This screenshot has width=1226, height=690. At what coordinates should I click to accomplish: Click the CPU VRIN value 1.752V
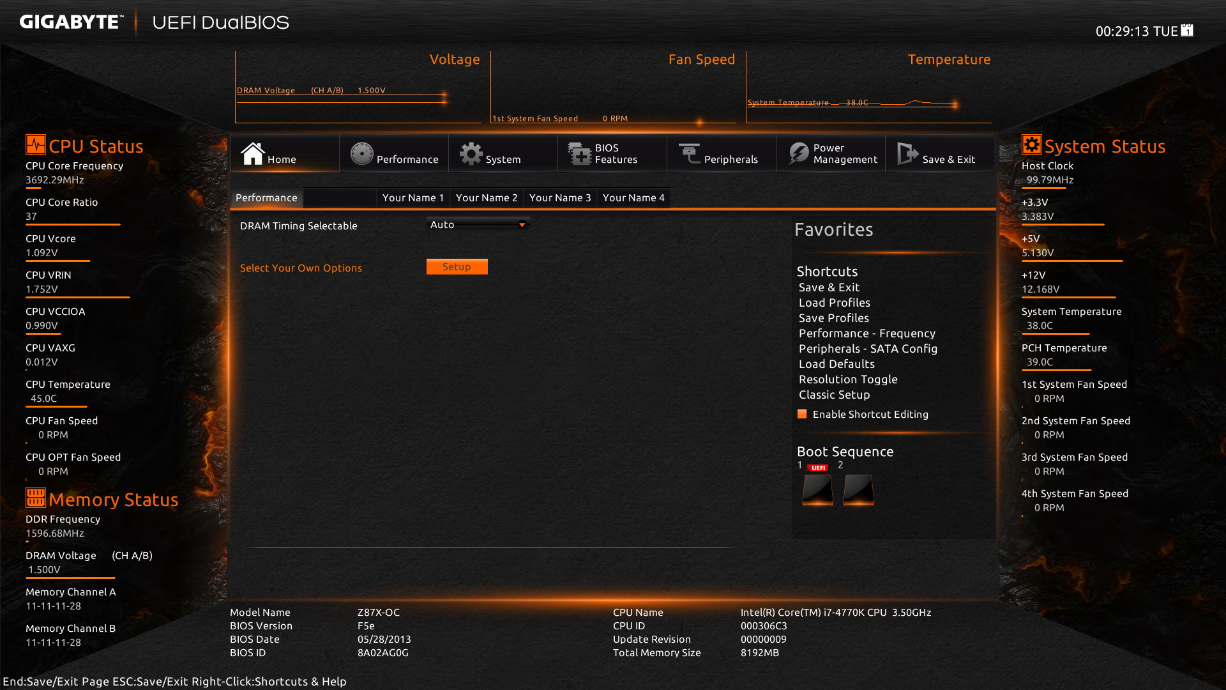pyautogui.click(x=42, y=289)
